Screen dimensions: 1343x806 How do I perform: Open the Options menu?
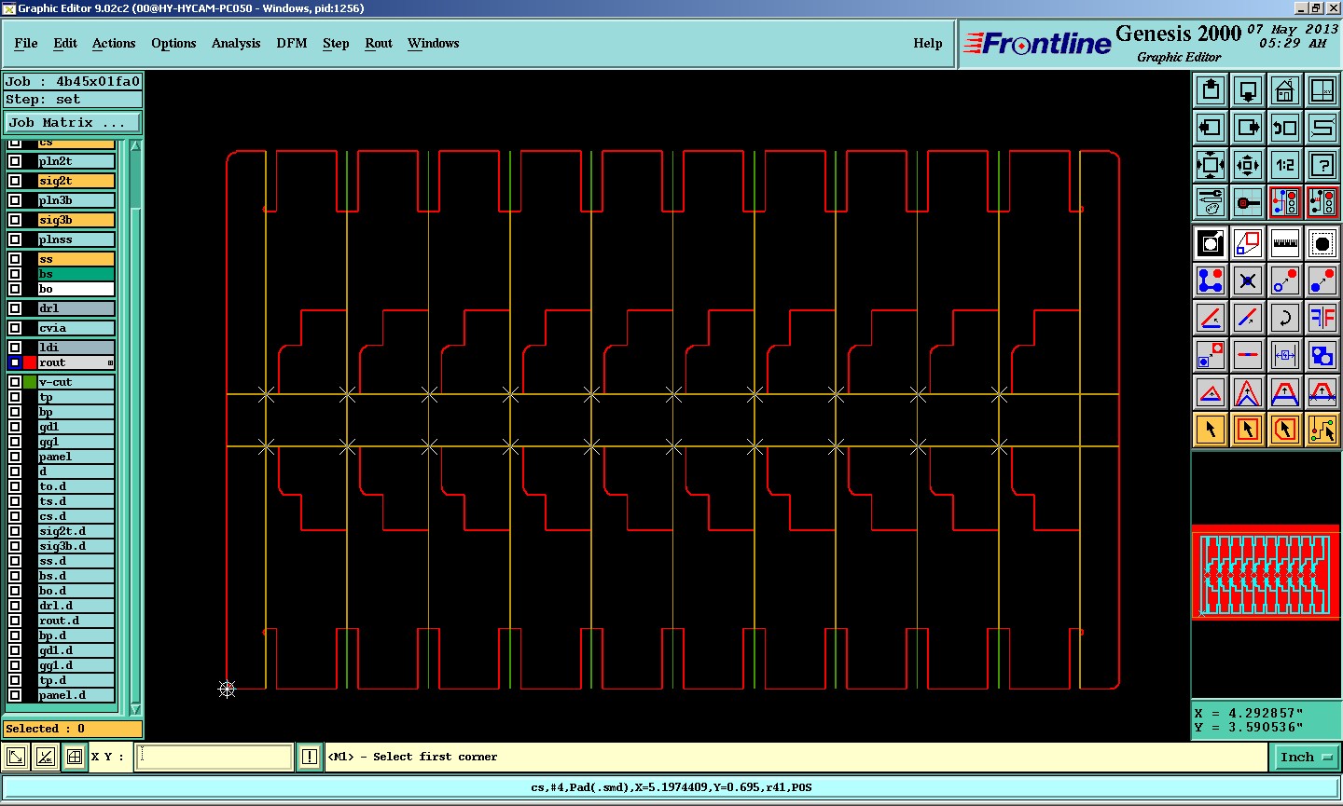click(173, 43)
